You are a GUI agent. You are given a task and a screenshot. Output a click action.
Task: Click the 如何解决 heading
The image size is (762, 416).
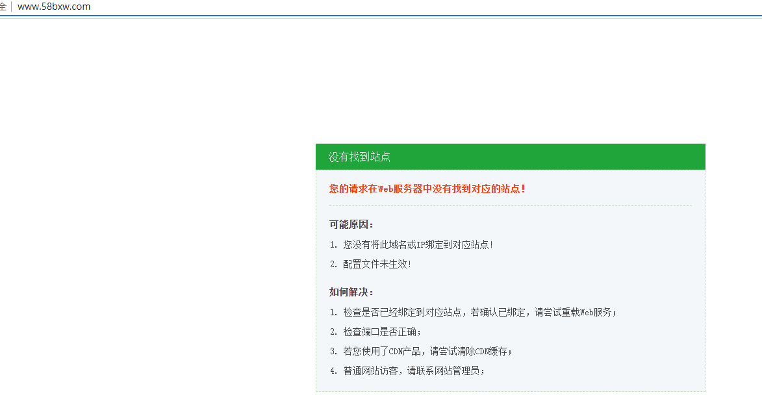(351, 292)
